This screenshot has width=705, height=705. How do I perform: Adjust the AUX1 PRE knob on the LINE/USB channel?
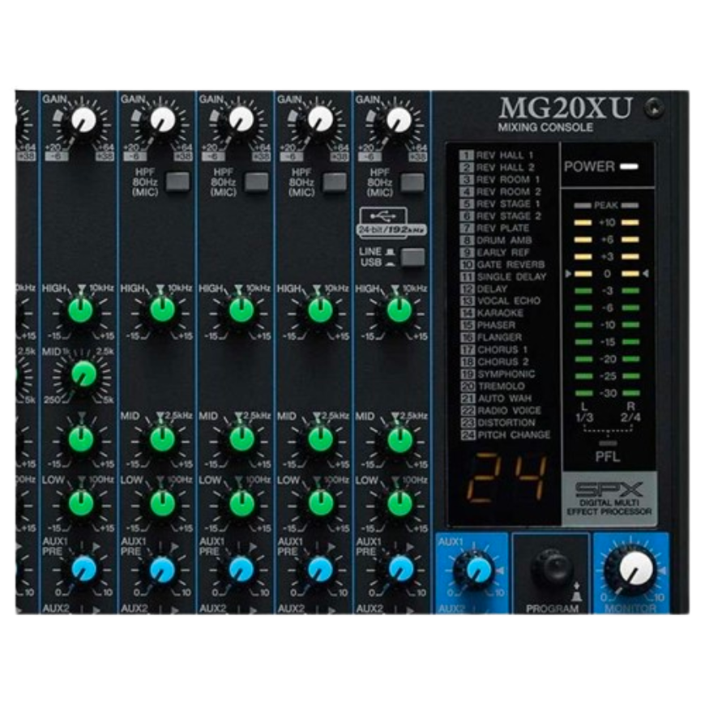coord(400,568)
